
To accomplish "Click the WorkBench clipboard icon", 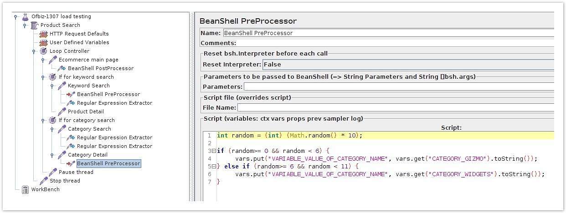I will point(26,189).
